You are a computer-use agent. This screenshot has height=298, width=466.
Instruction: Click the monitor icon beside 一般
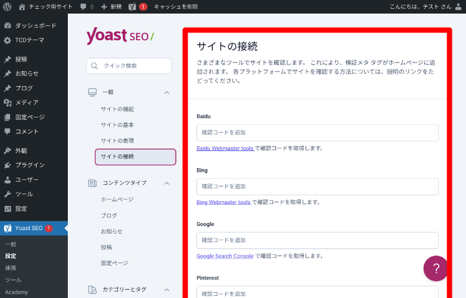(92, 92)
